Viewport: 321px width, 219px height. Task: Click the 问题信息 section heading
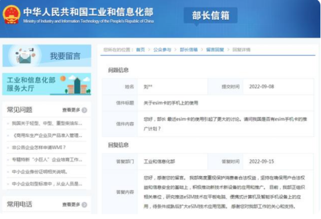118,70
